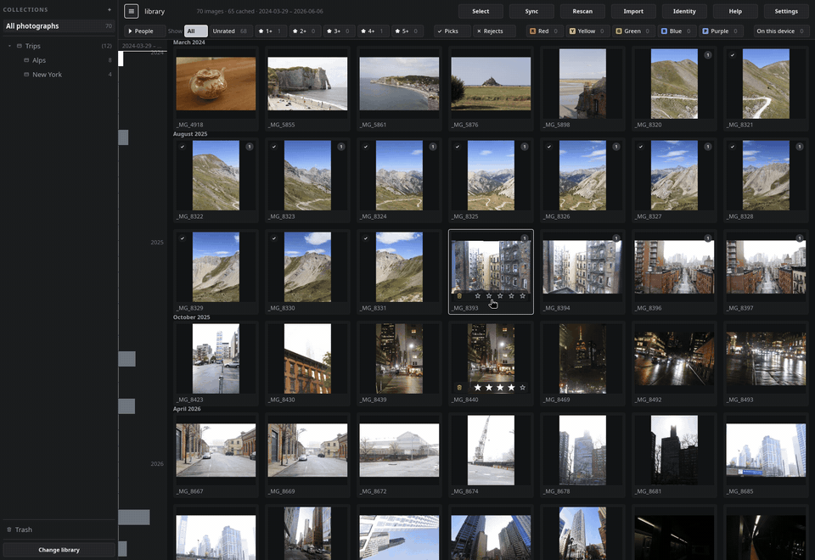Click the fourth star on _MG_8440
The width and height of the screenshot is (815, 560).
tap(511, 388)
